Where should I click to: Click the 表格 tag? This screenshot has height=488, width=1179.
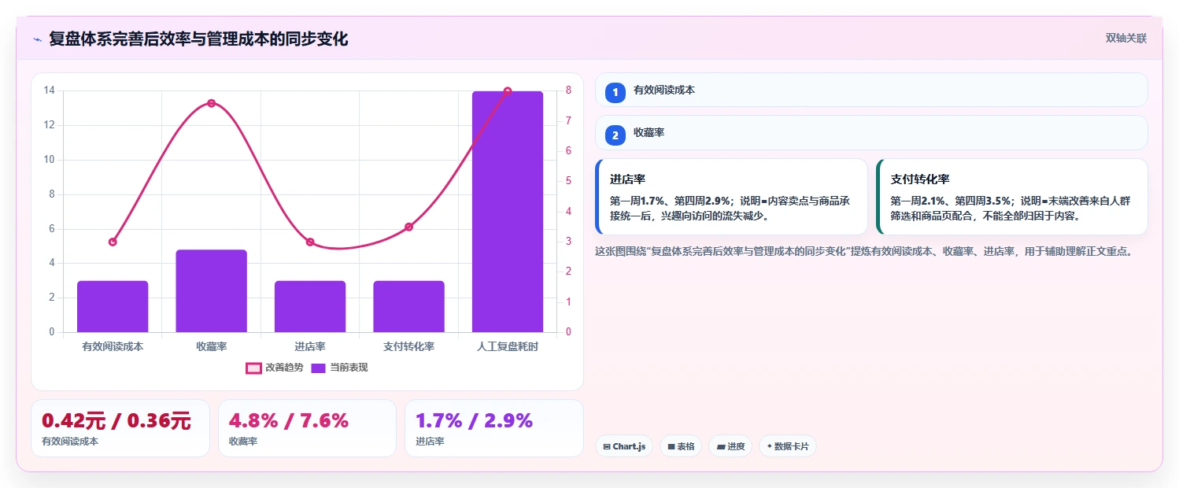681,446
